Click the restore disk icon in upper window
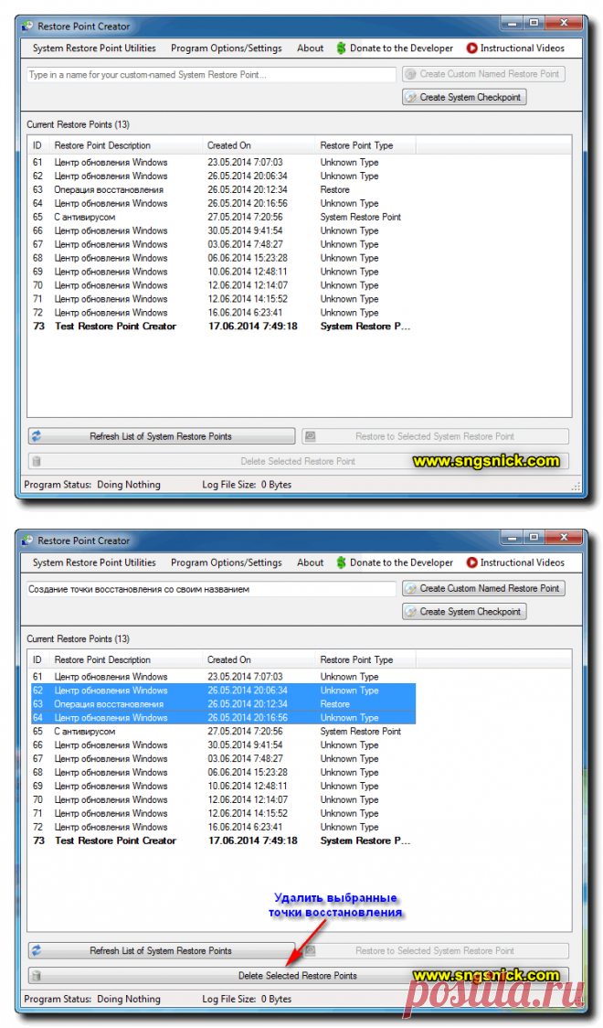Image resolution: width=603 pixels, height=1028 pixels. click(311, 436)
